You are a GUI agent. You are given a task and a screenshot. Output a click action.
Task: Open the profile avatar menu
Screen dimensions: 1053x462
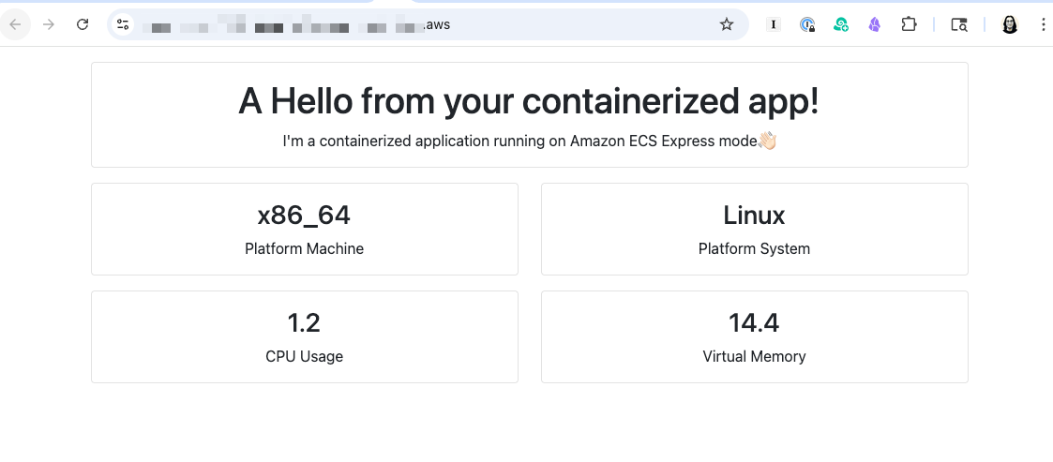tap(1010, 24)
